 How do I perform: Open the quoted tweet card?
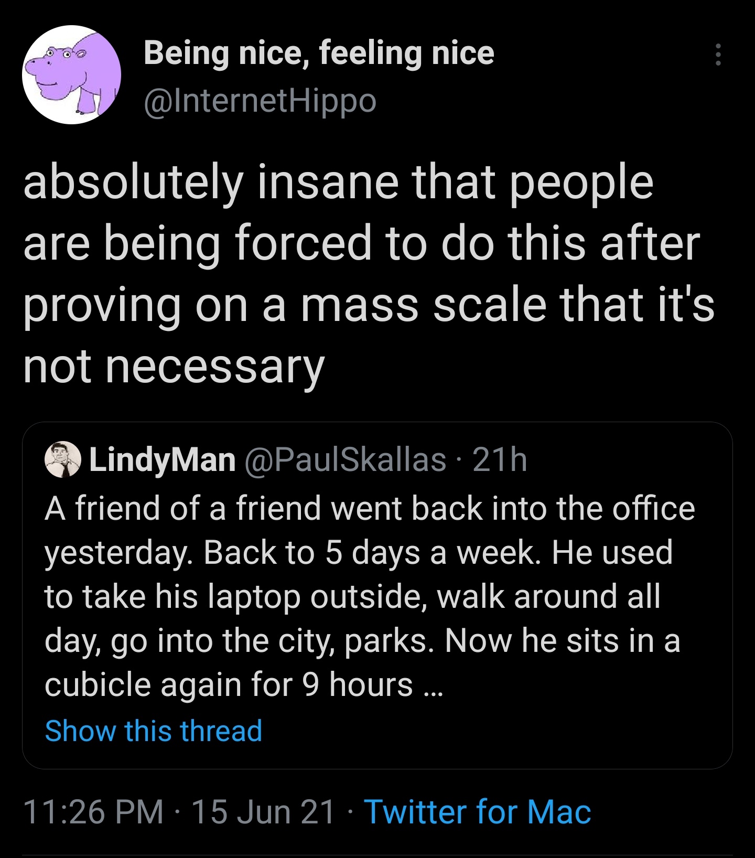tap(377, 593)
